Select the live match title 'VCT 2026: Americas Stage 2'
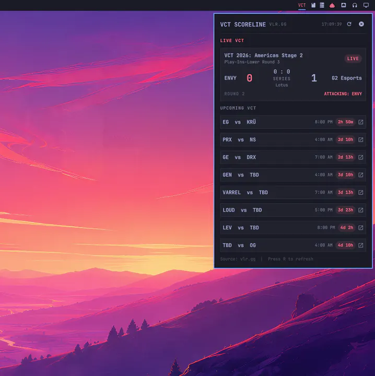Viewport: 375px width, 376px height. 263,55
